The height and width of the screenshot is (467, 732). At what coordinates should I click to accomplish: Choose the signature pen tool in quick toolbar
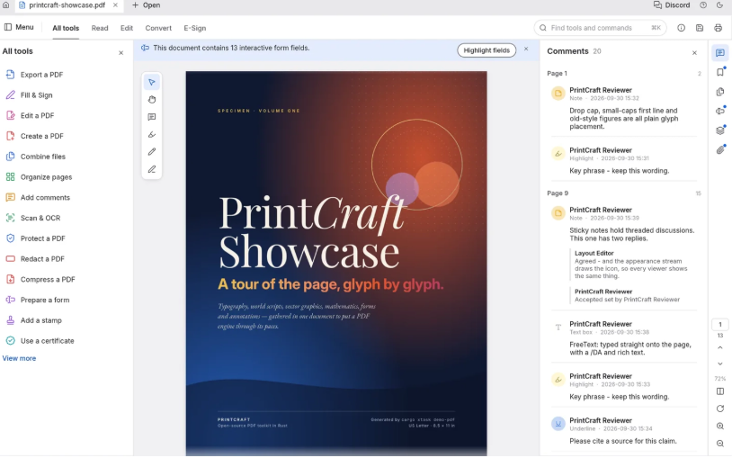(x=152, y=169)
